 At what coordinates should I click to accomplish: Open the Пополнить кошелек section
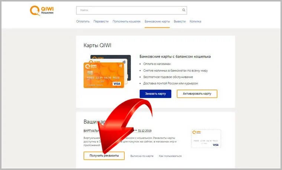click(127, 22)
